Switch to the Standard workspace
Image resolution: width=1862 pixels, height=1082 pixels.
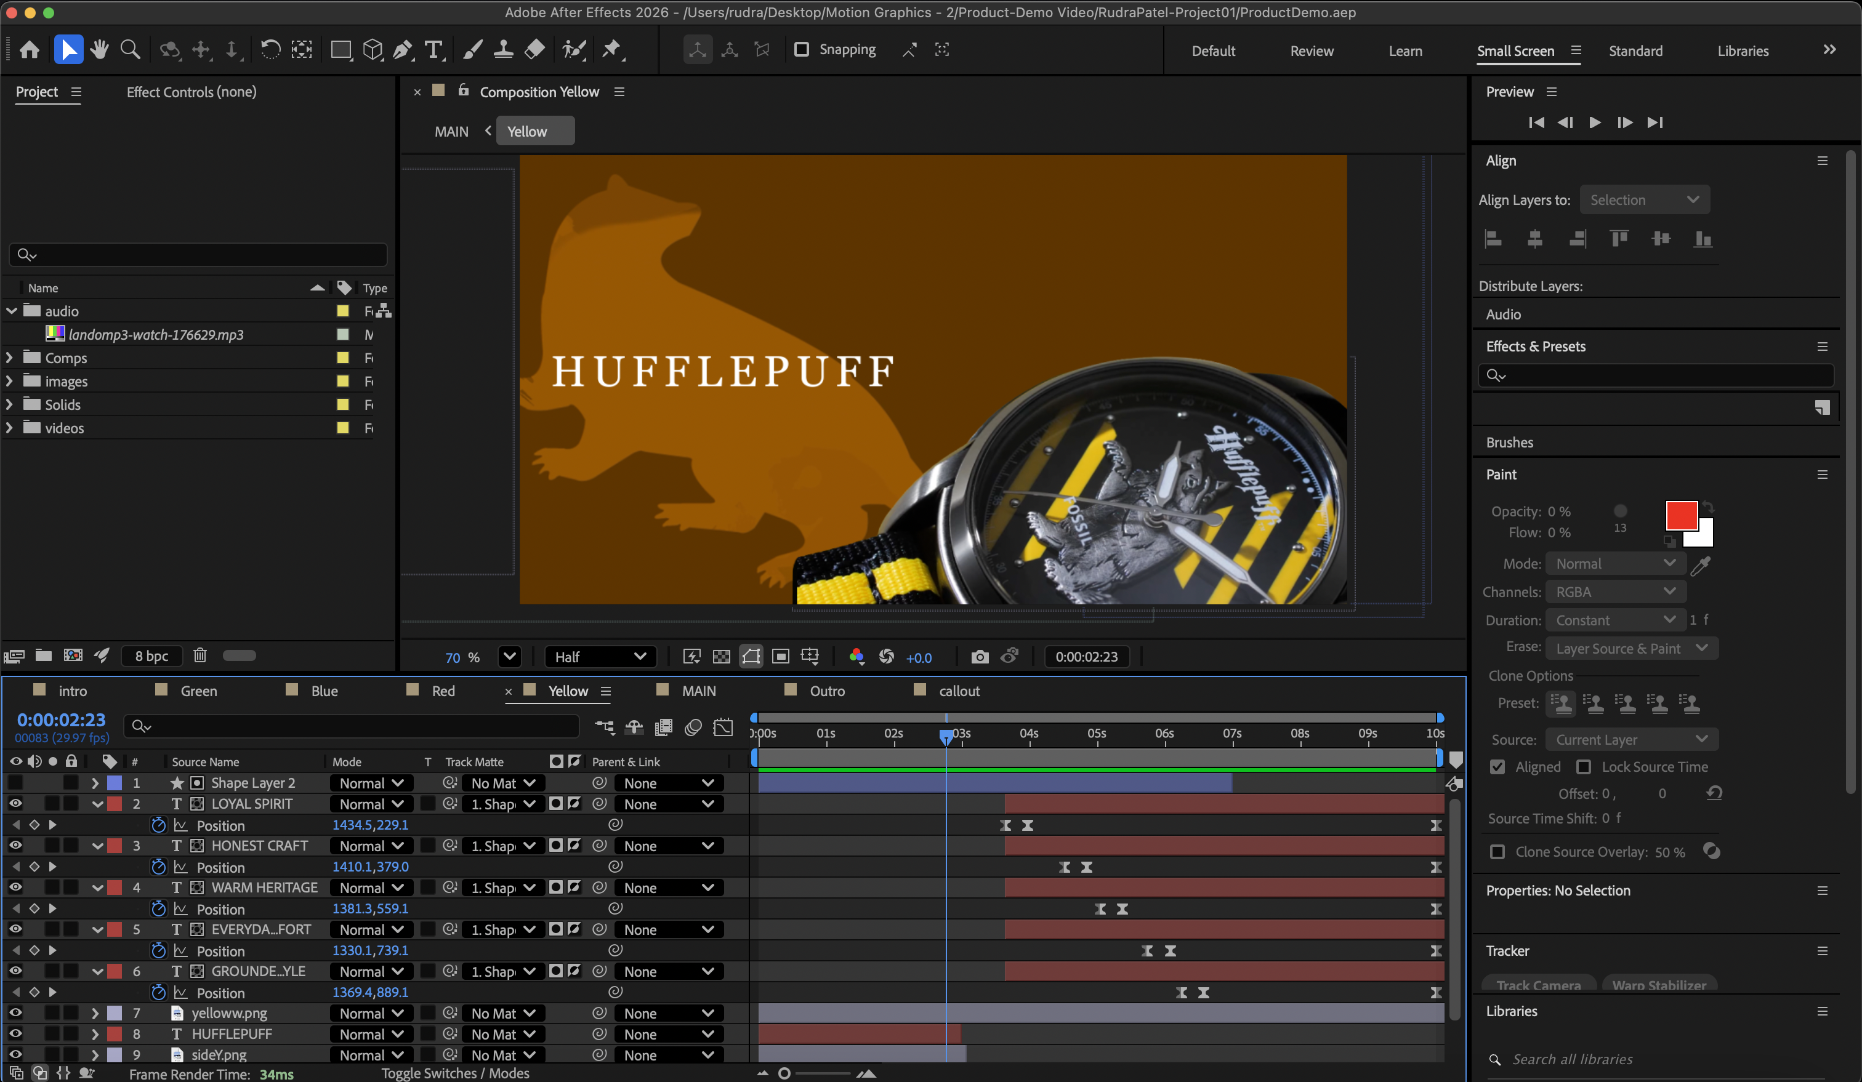(x=1635, y=51)
